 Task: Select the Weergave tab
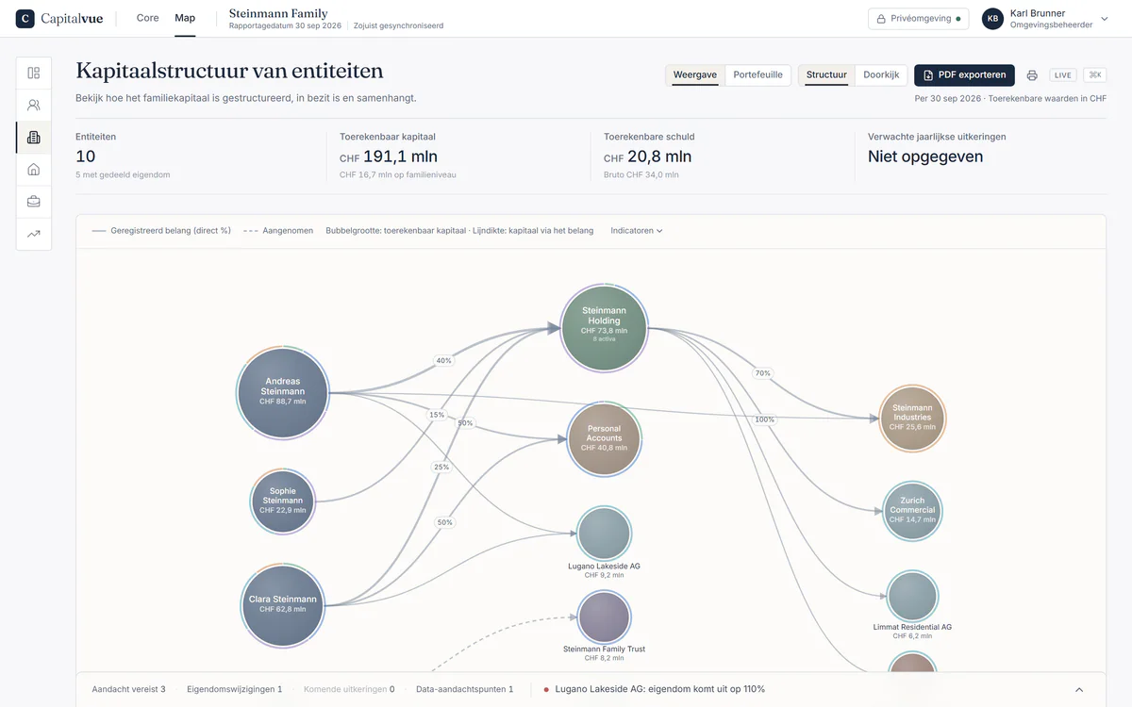pos(695,75)
